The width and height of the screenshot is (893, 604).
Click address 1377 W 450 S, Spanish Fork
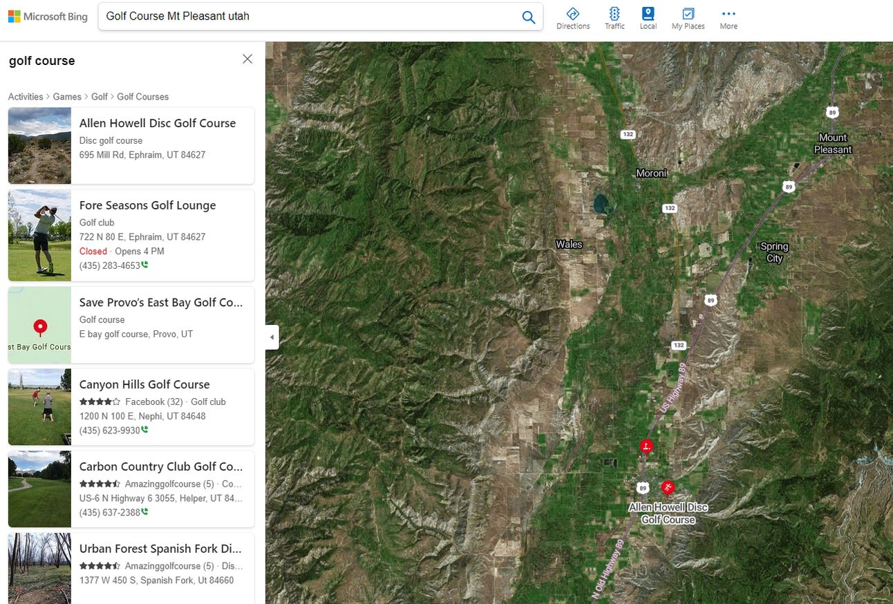coord(157,581)
